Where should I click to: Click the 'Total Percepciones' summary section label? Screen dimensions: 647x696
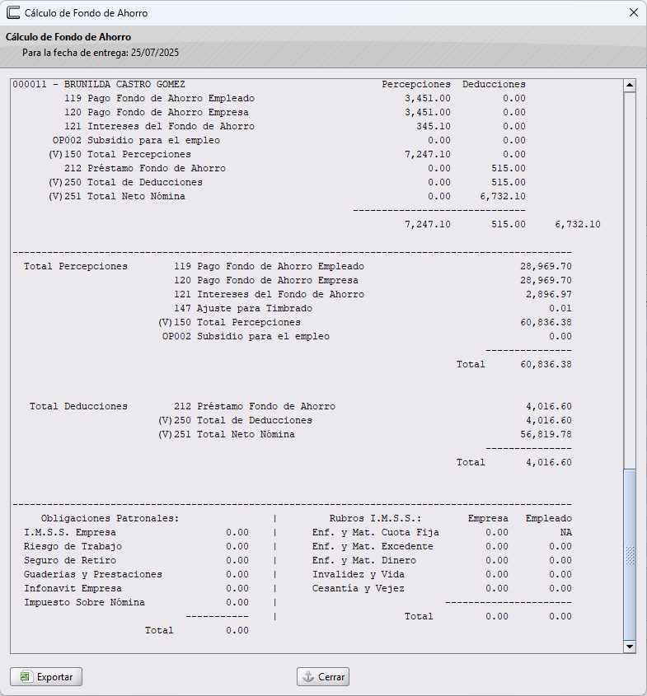click(76, 266)
